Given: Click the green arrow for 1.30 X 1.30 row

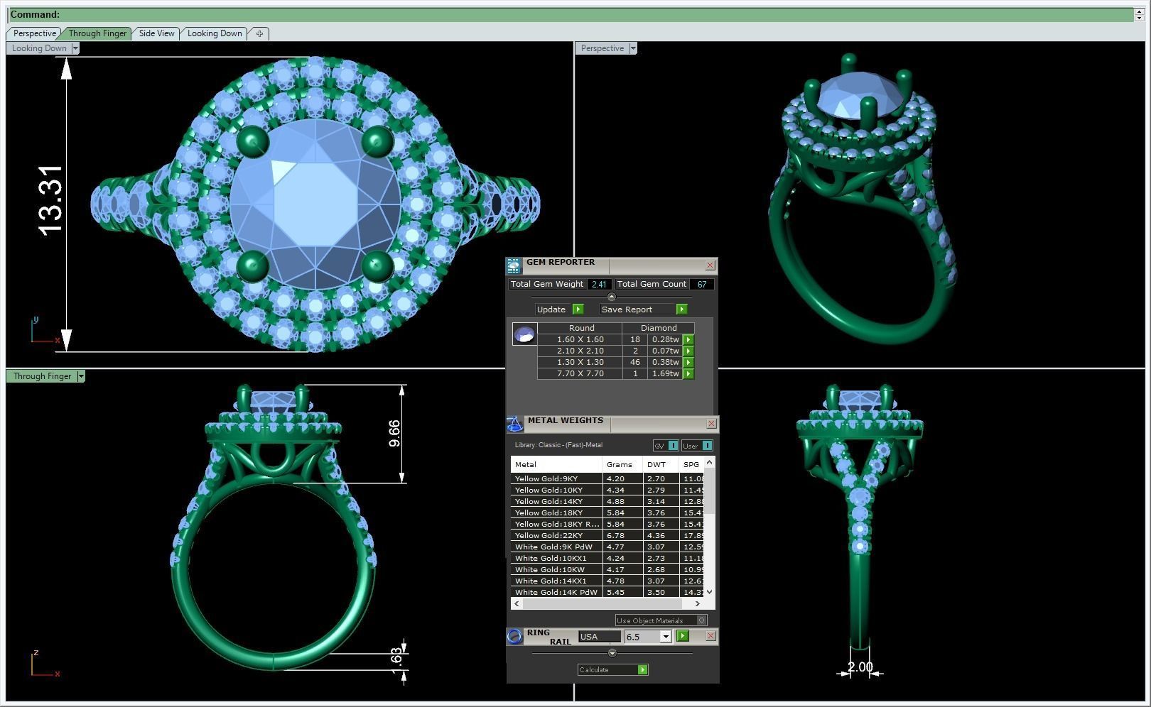Looking at the screenshot, I should coord(688,362).
